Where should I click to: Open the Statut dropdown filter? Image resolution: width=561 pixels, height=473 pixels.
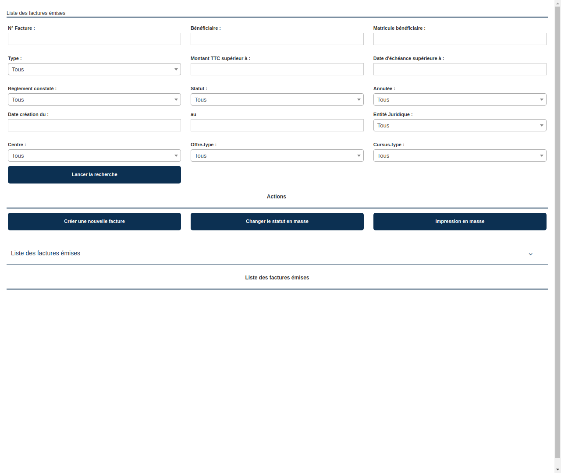click(x=277, y=99)
